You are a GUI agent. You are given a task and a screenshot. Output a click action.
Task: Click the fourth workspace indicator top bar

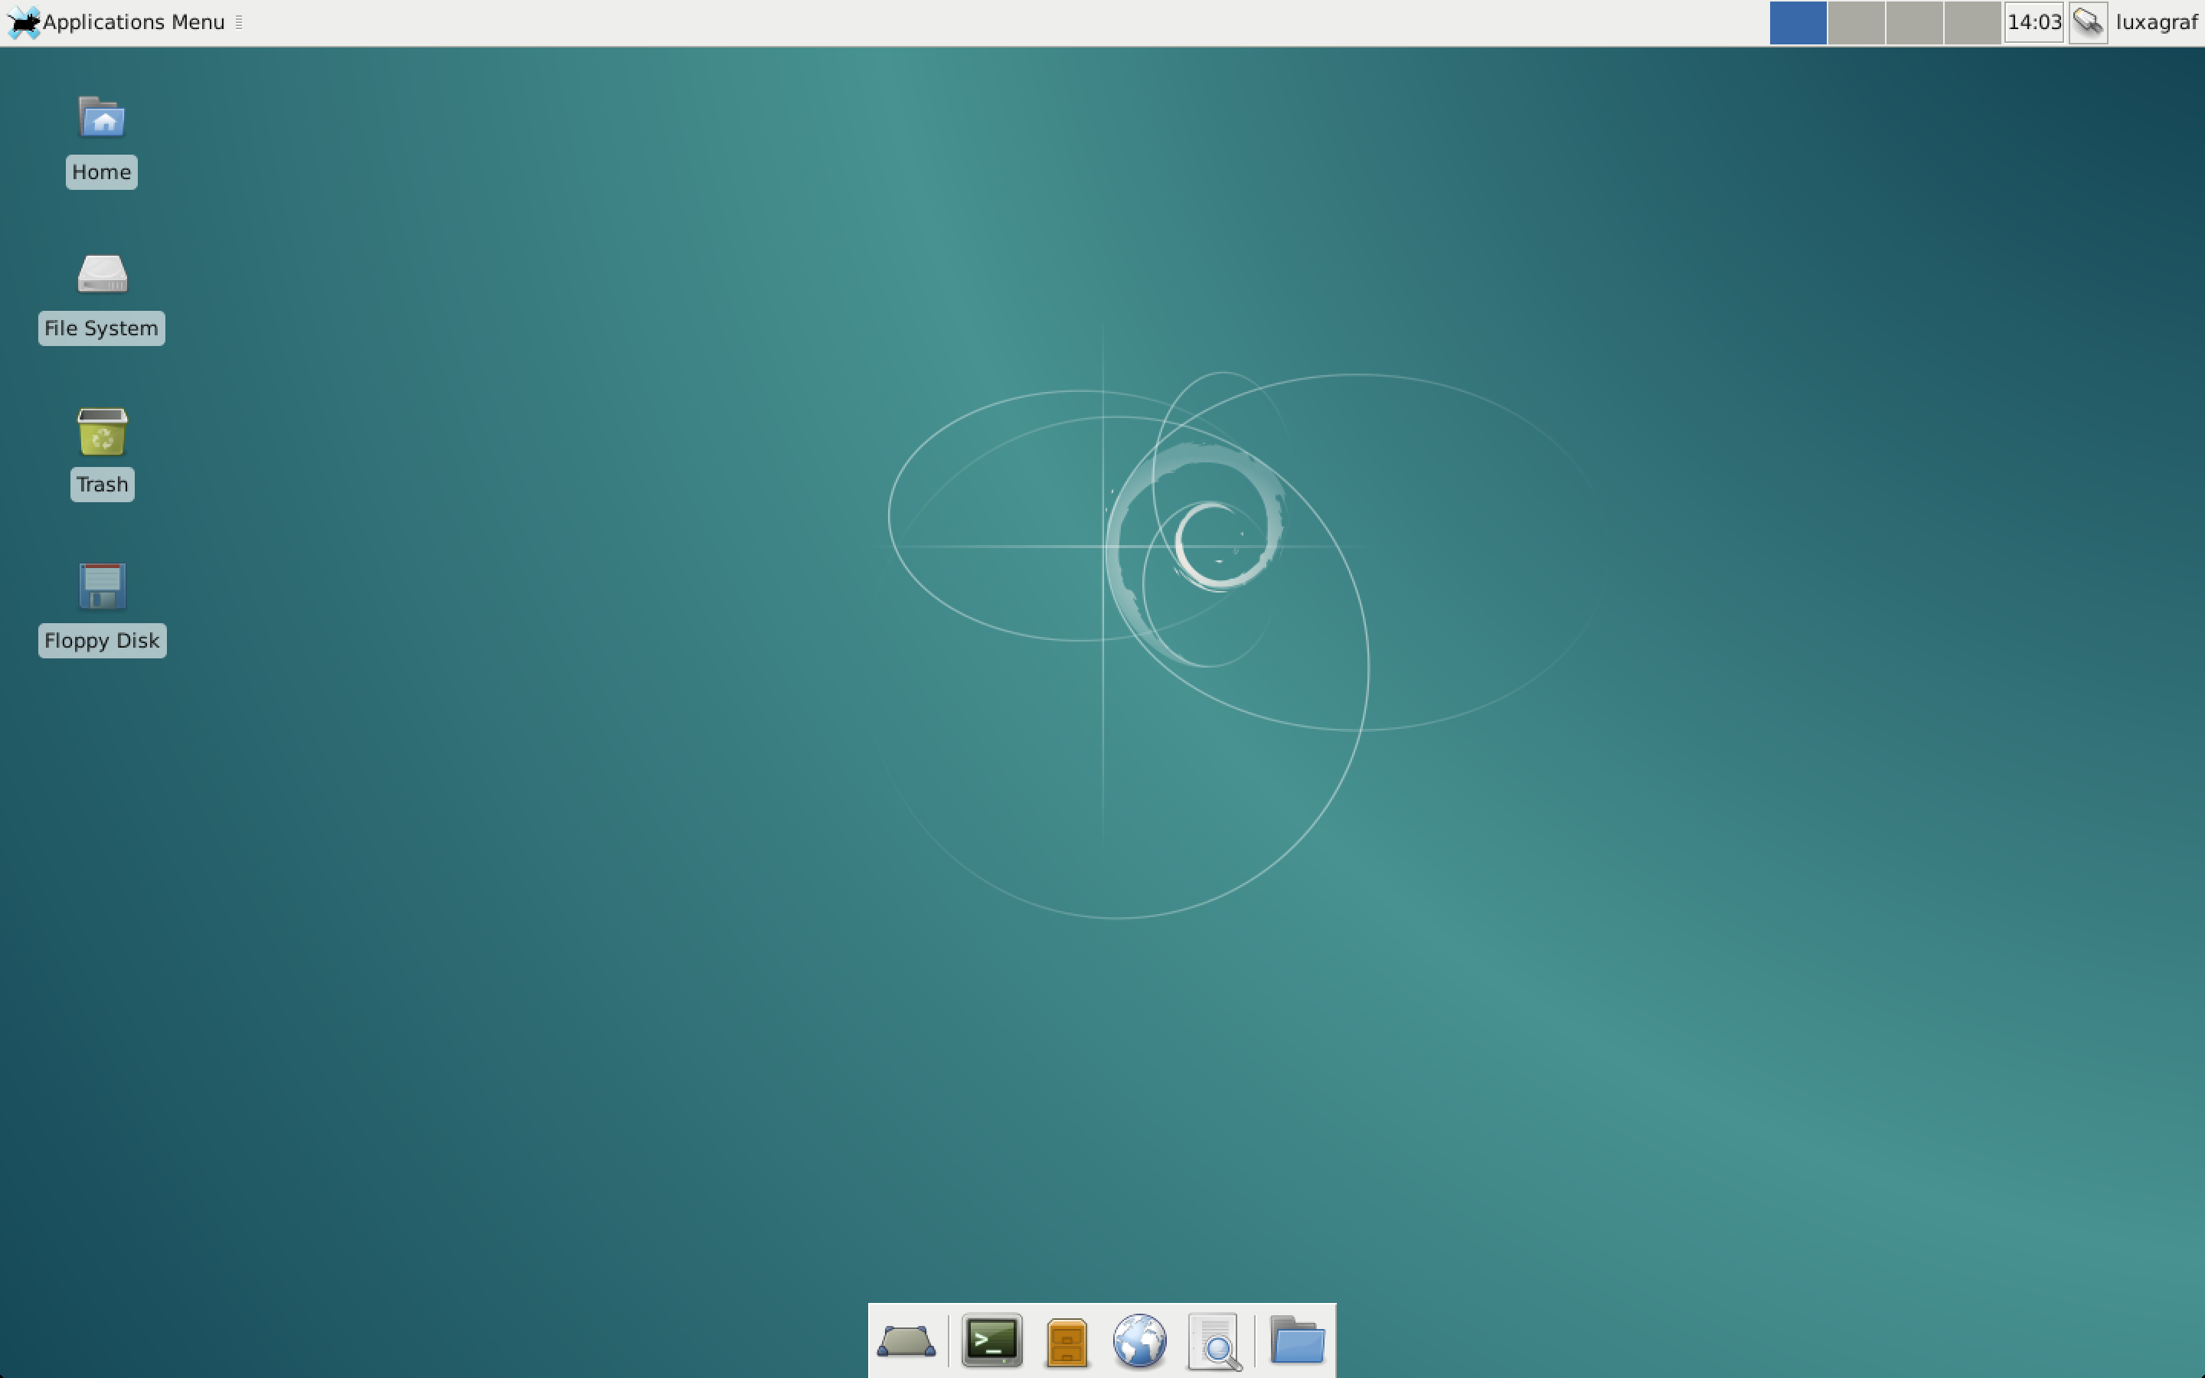(1975, 22)
